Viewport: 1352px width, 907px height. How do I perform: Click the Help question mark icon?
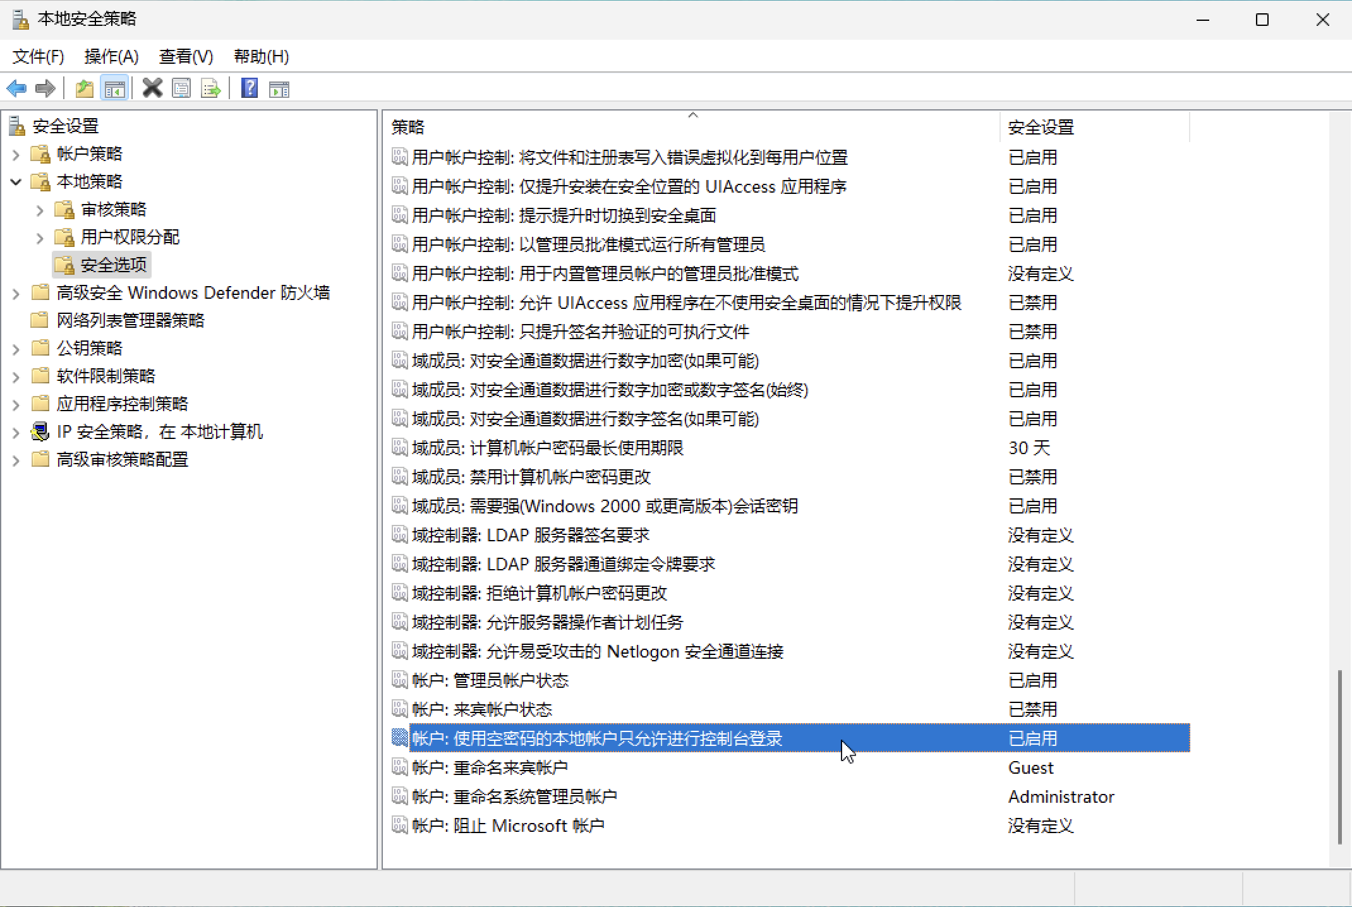(250, 88)
